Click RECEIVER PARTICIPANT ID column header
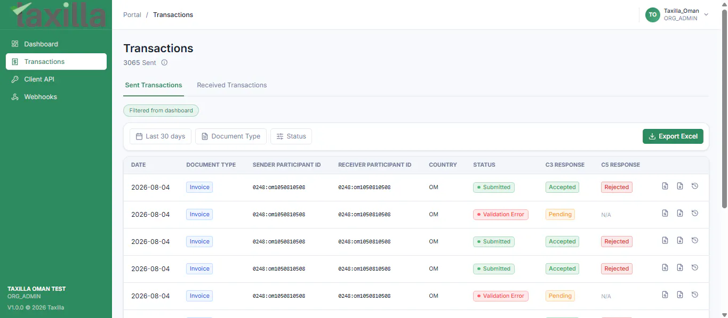 coord(375,165)
